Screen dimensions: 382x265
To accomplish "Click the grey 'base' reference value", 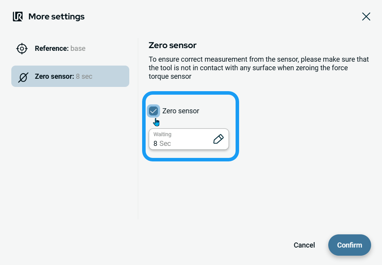I will 78,48.
